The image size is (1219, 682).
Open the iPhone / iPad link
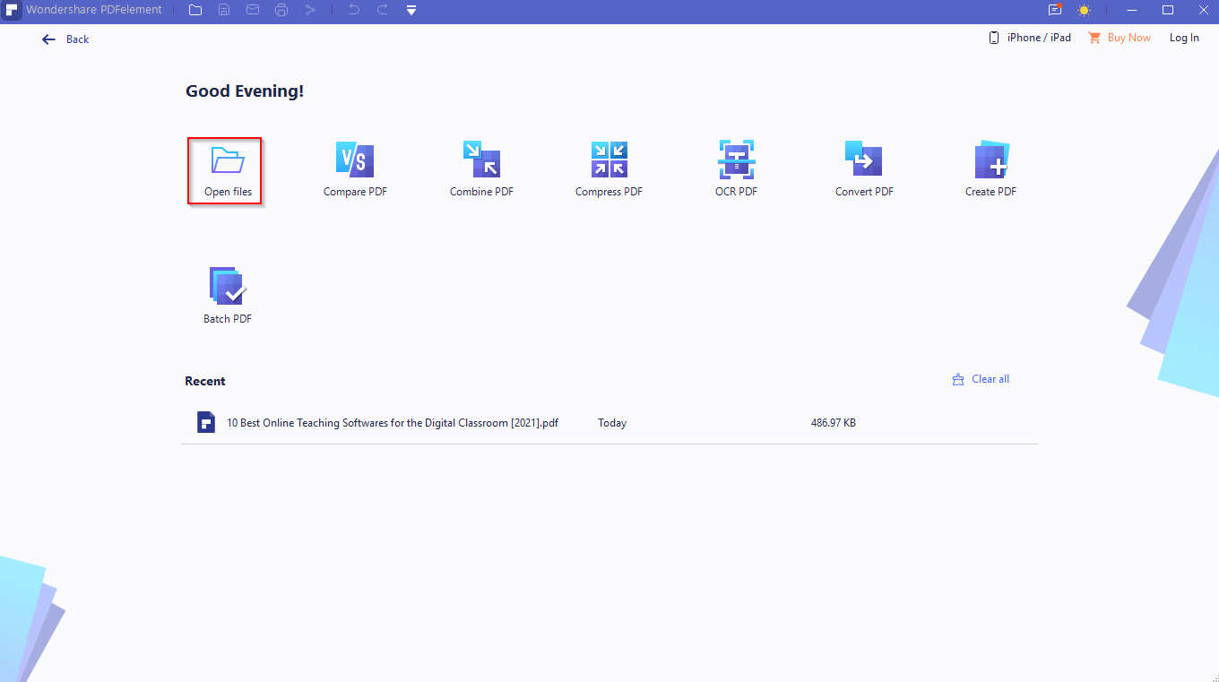(x=1030, y=38)
